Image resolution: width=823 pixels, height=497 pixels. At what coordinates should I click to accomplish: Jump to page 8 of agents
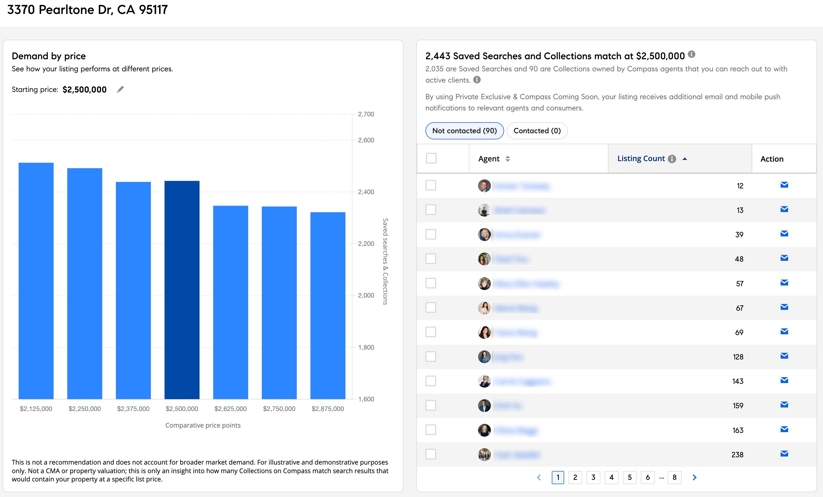(x=674, y=477)
